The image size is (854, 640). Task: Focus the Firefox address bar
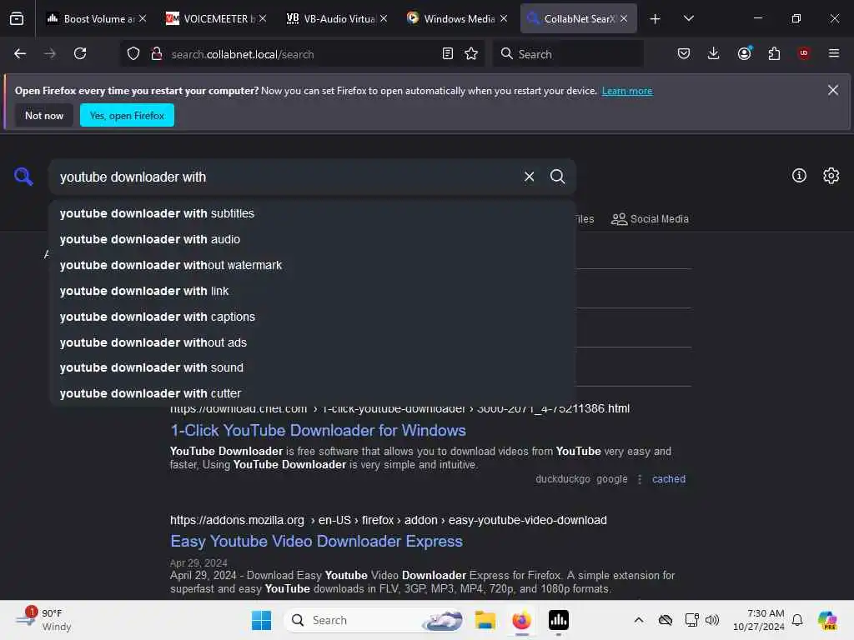[302, 54]
